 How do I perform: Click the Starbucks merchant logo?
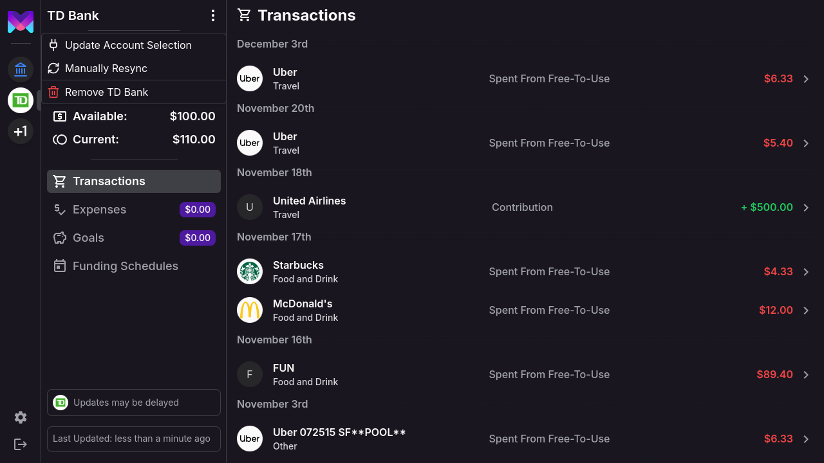(x=250, y=271)
